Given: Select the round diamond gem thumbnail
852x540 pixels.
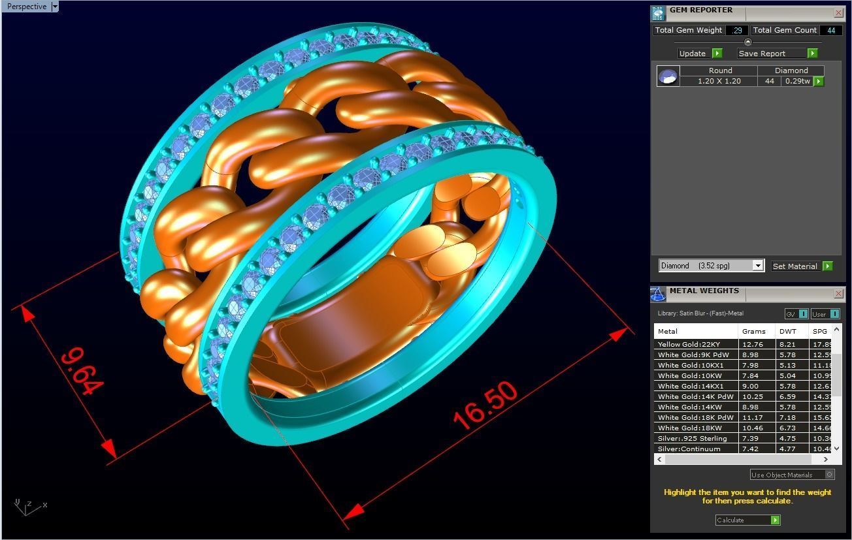Looking at the screenshot, I should pos(668,76).
